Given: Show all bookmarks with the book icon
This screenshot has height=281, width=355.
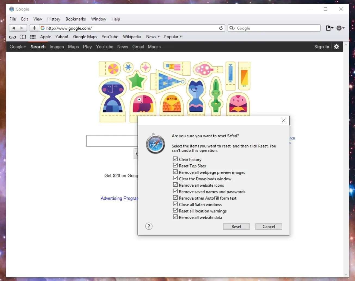Looking at the screenshot, I should point(23,37).
